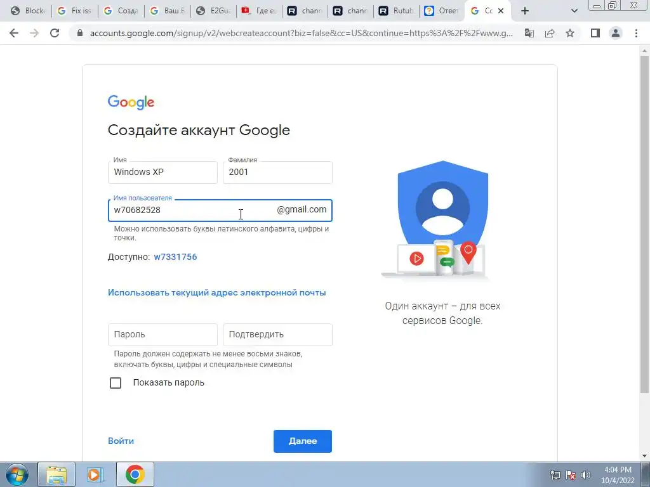
Task: Share this page via share icon
Action: tap(550, 33)
